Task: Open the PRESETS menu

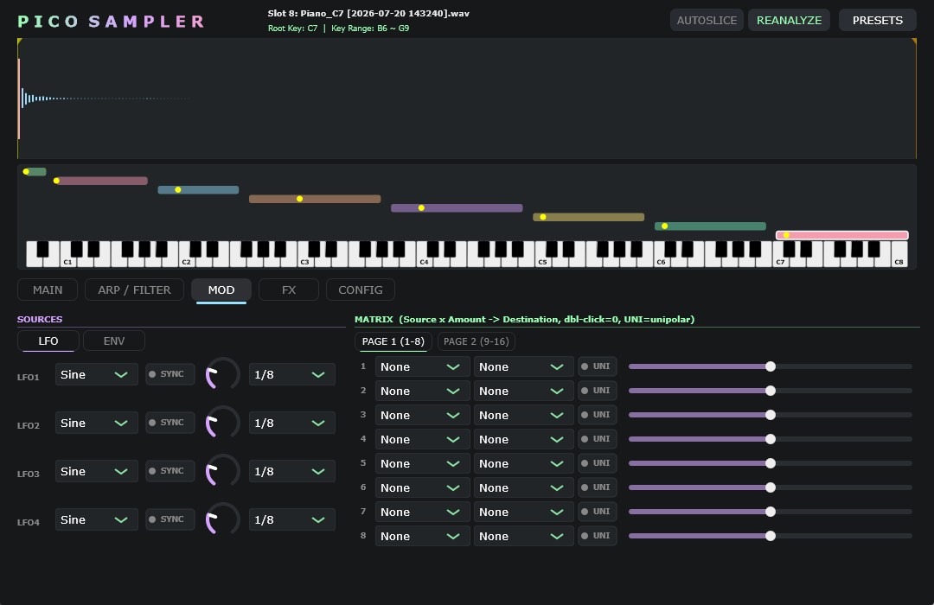Action: click(878, 20)
